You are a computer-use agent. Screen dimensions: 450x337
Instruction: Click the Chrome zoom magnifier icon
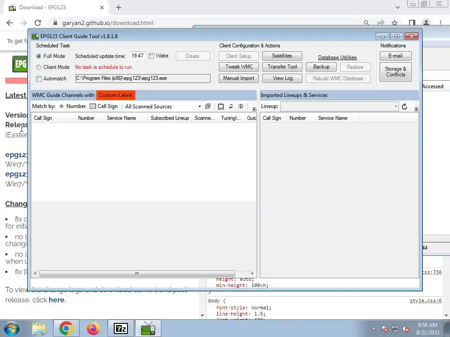click(366, 23)
